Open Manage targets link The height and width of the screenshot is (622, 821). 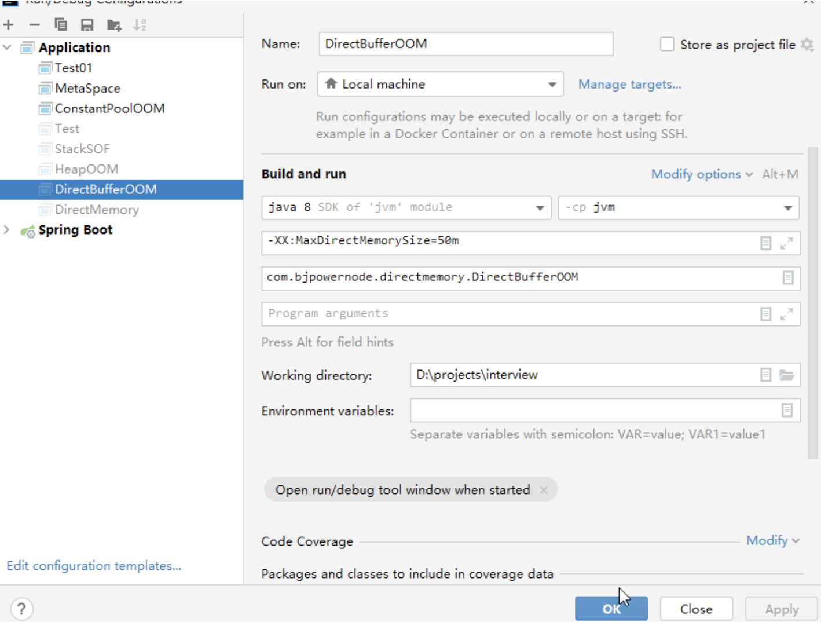coord(629,85)
